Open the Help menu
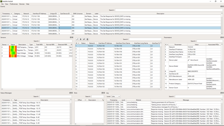Viewport: 224px width, 126px height. tap(27, 4)
